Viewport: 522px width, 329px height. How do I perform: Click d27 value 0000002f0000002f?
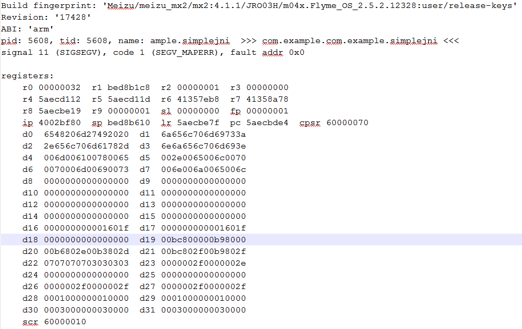[x=203, y=286]
